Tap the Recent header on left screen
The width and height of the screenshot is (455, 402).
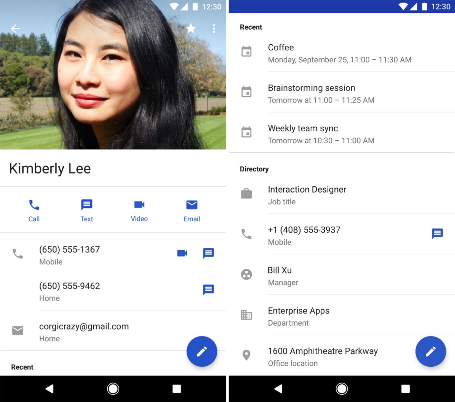click(22, 367)
